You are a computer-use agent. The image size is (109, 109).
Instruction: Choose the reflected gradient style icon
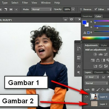(11, 9)
